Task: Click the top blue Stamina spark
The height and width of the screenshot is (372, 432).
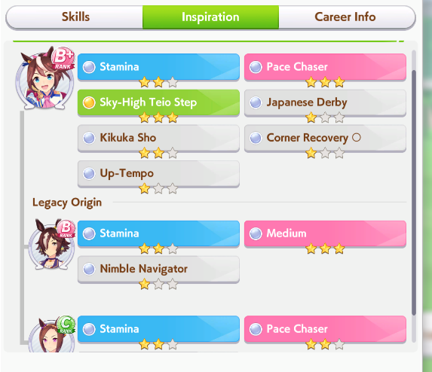Action: [158, 67]
